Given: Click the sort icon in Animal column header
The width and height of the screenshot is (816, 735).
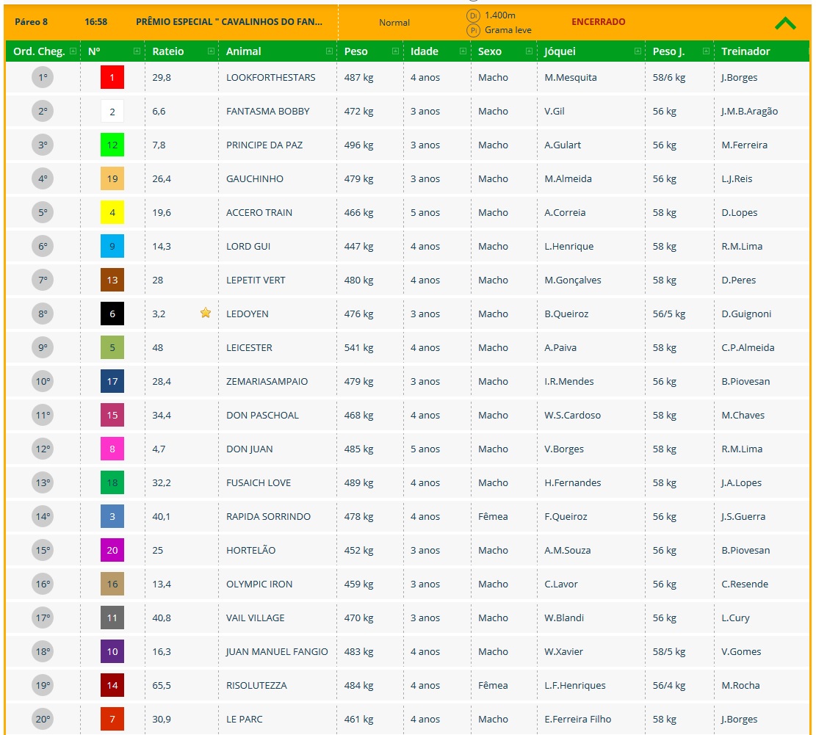Looking at the screenshot, I should click(x=328, y=51).
